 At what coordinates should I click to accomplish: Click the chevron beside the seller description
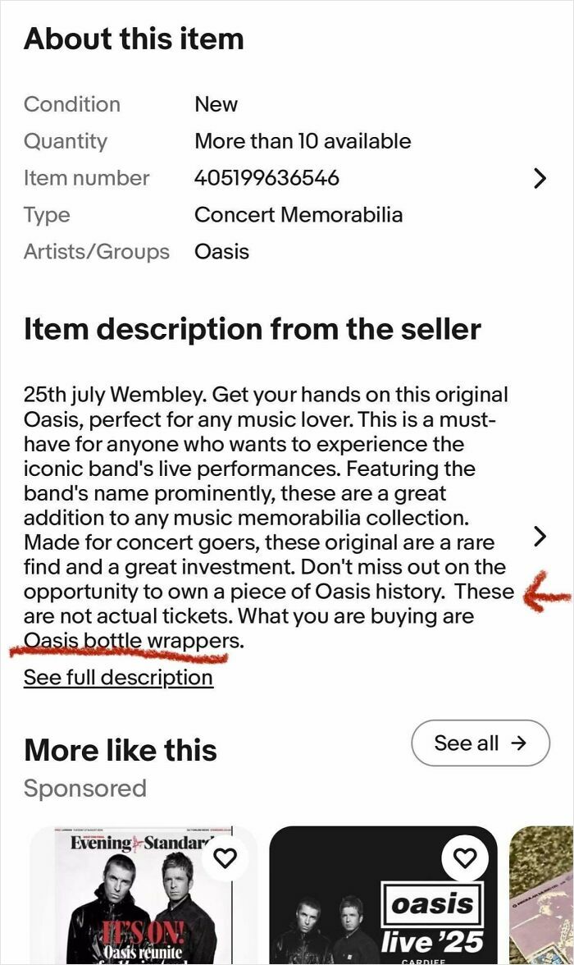point(540,537)
